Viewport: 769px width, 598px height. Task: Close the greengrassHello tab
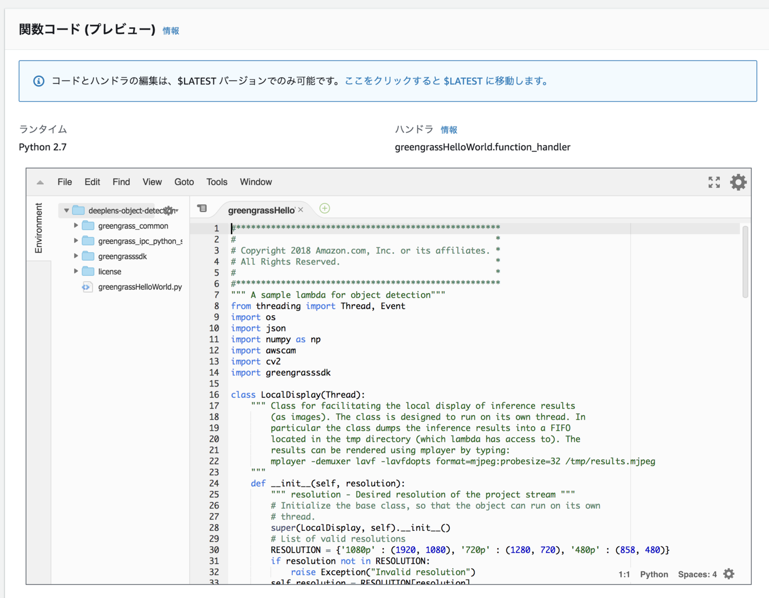click(301, 210)
